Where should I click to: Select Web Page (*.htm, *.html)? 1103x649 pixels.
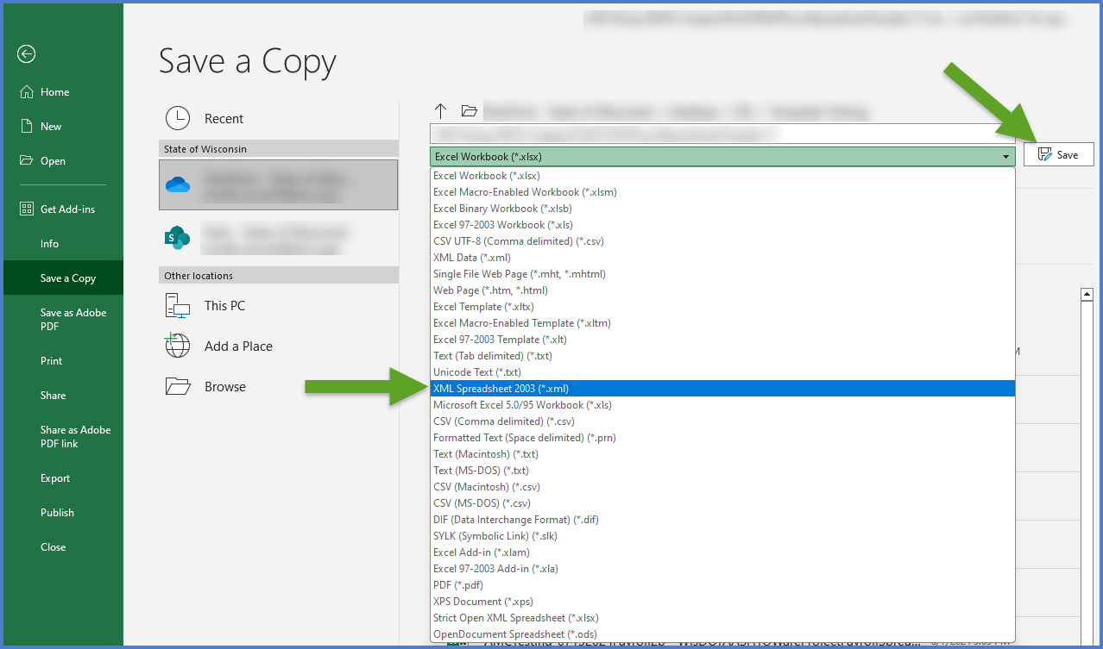click(x=722, y=290)
